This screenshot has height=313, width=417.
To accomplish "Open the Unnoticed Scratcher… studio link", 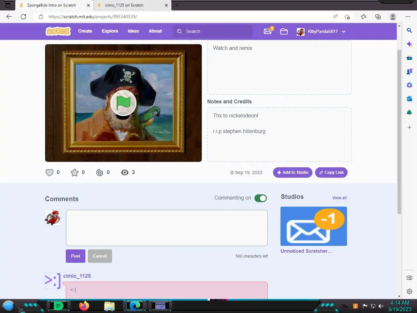I will click(306, 251).
